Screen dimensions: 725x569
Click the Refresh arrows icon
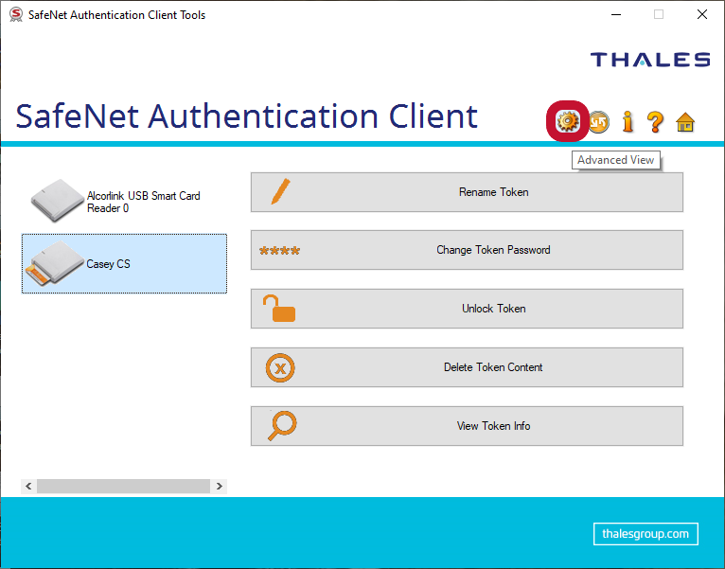598,122
